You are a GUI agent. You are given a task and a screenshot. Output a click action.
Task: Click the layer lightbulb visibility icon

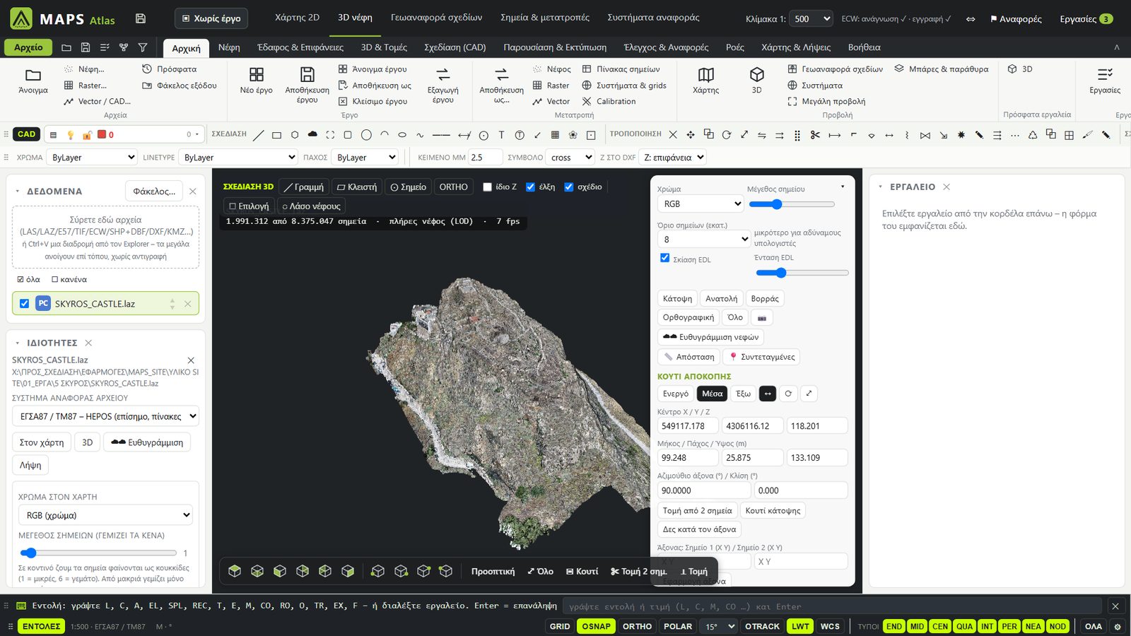click(70, 134)
